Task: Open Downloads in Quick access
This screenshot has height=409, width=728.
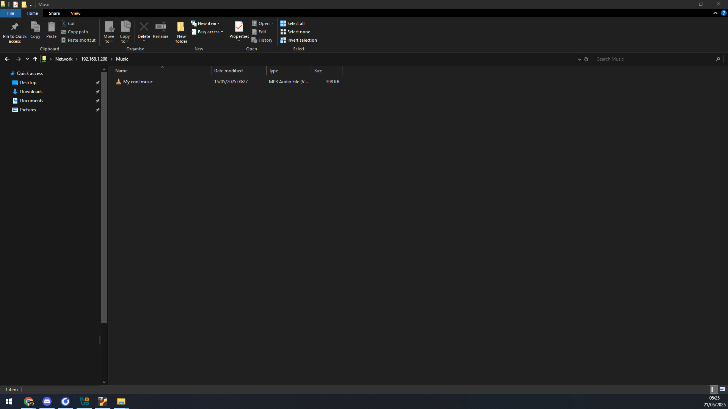Action: (31, 92)
